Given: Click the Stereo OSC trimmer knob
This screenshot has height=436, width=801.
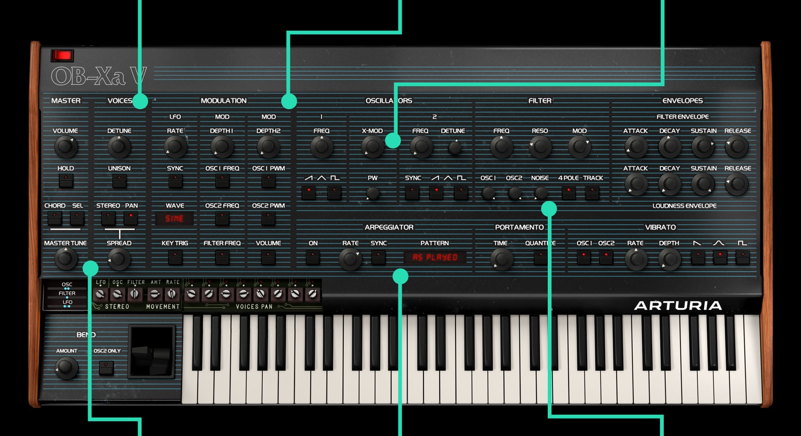Looking at the screenshot, I should [x=118, y=294].
